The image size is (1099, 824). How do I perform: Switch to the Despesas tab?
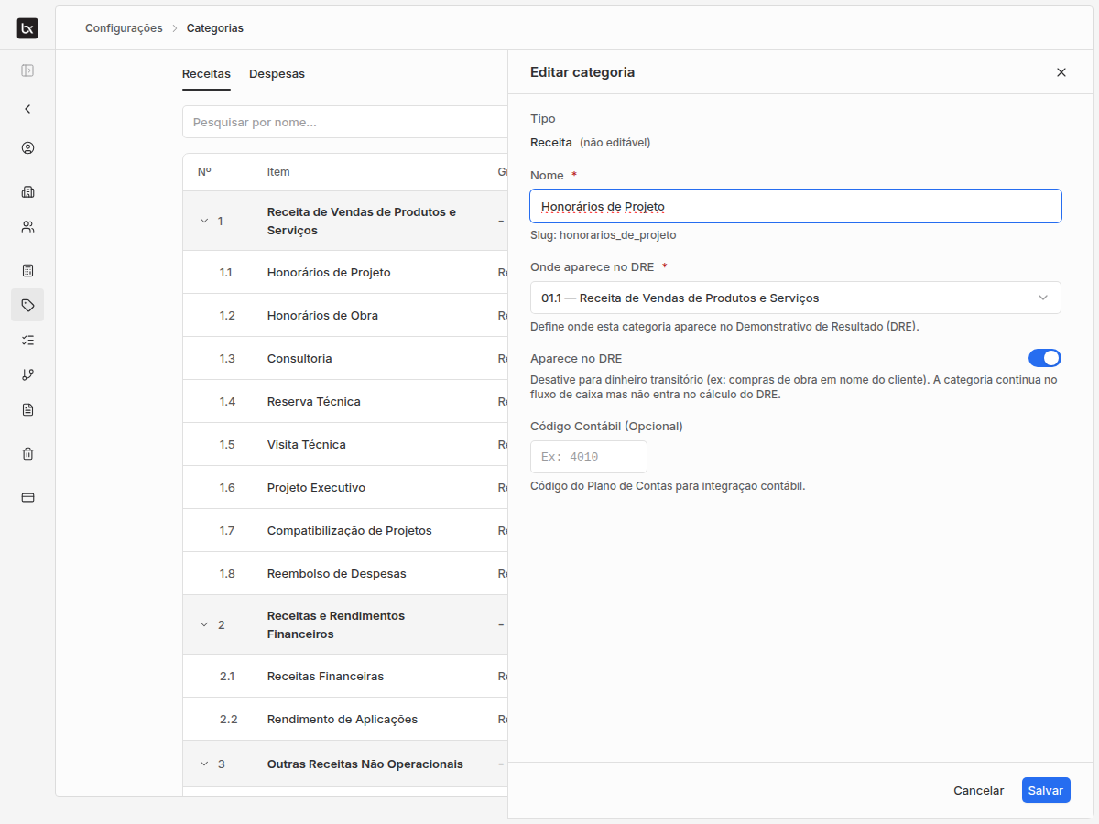click(277, 73)
